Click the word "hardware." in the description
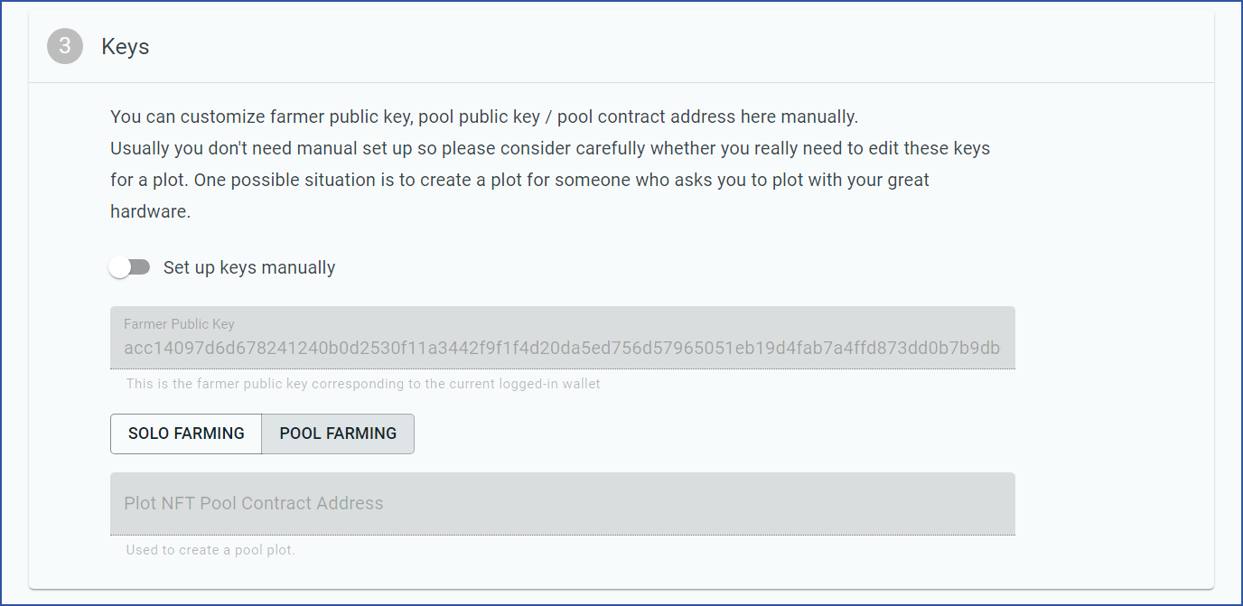Image resolution: width=1243 pixels, height=606 pixels. click(x=151, y=211)
